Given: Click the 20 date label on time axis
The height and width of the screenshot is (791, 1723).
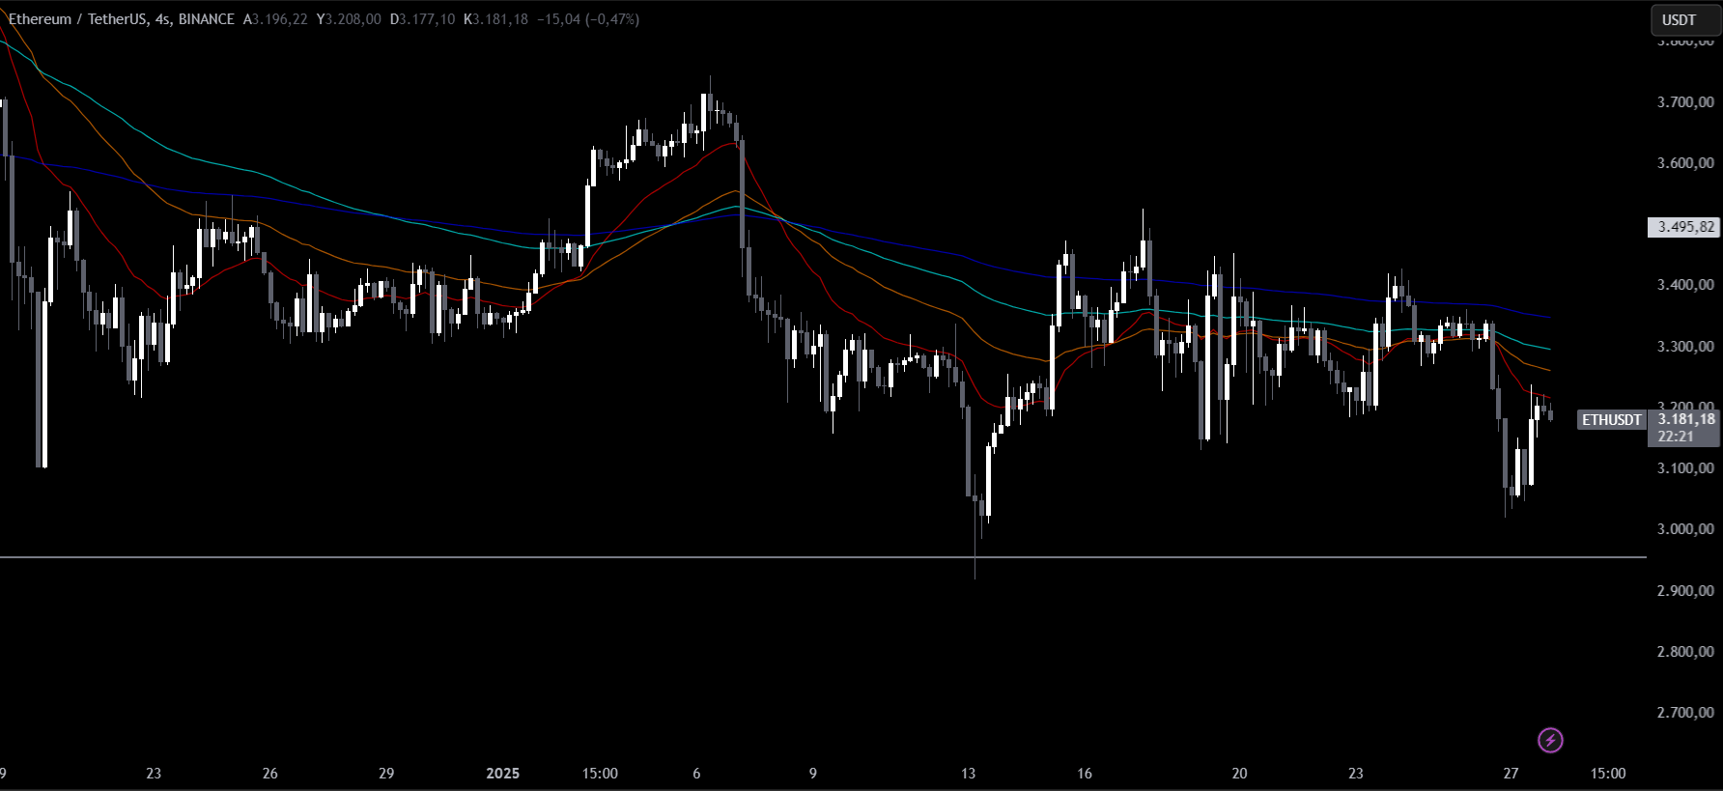Looking at the screenshot, I should pyautogui.click(x=1239, y=773).
